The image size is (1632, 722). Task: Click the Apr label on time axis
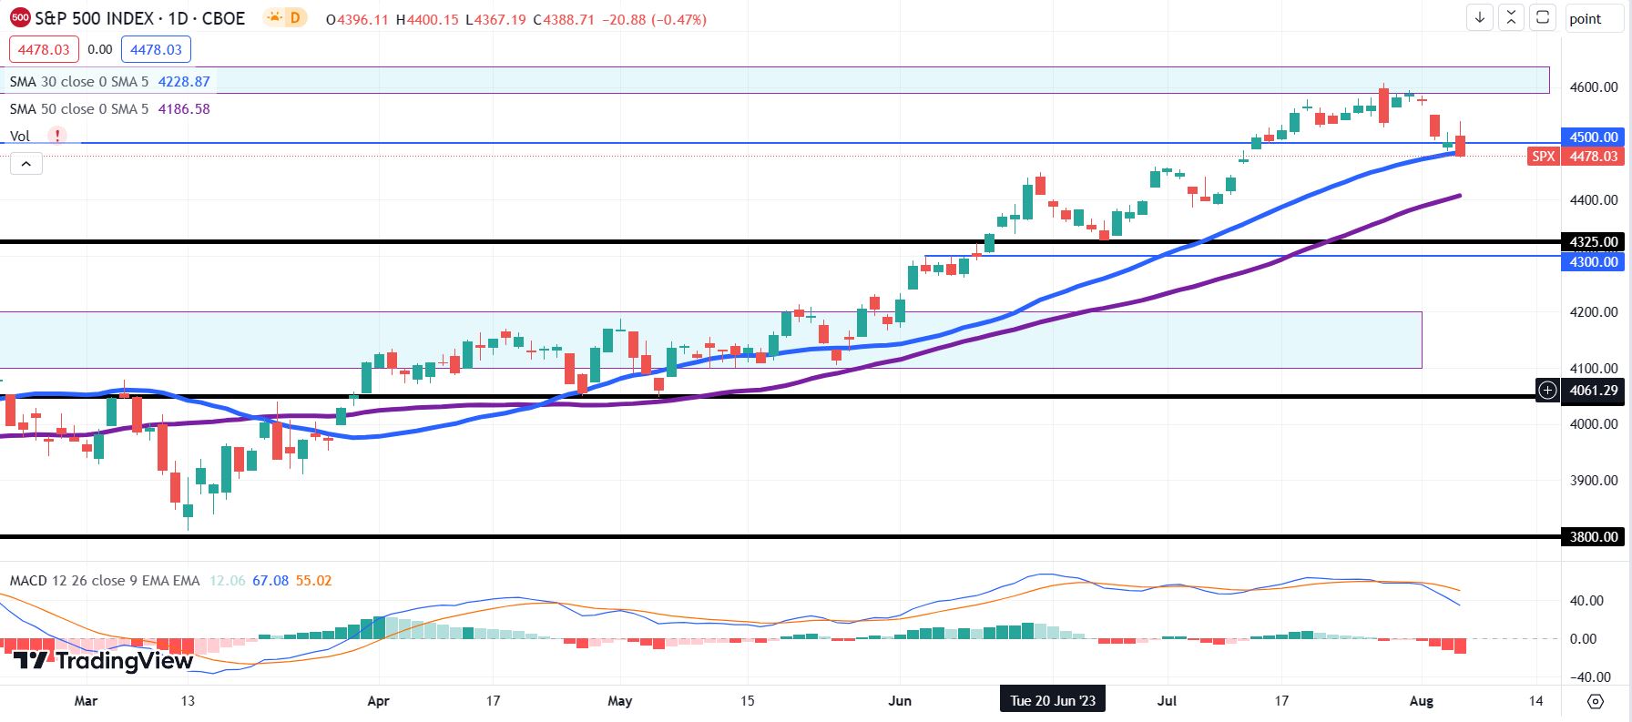pyautogui.click(x=378, y=700)
